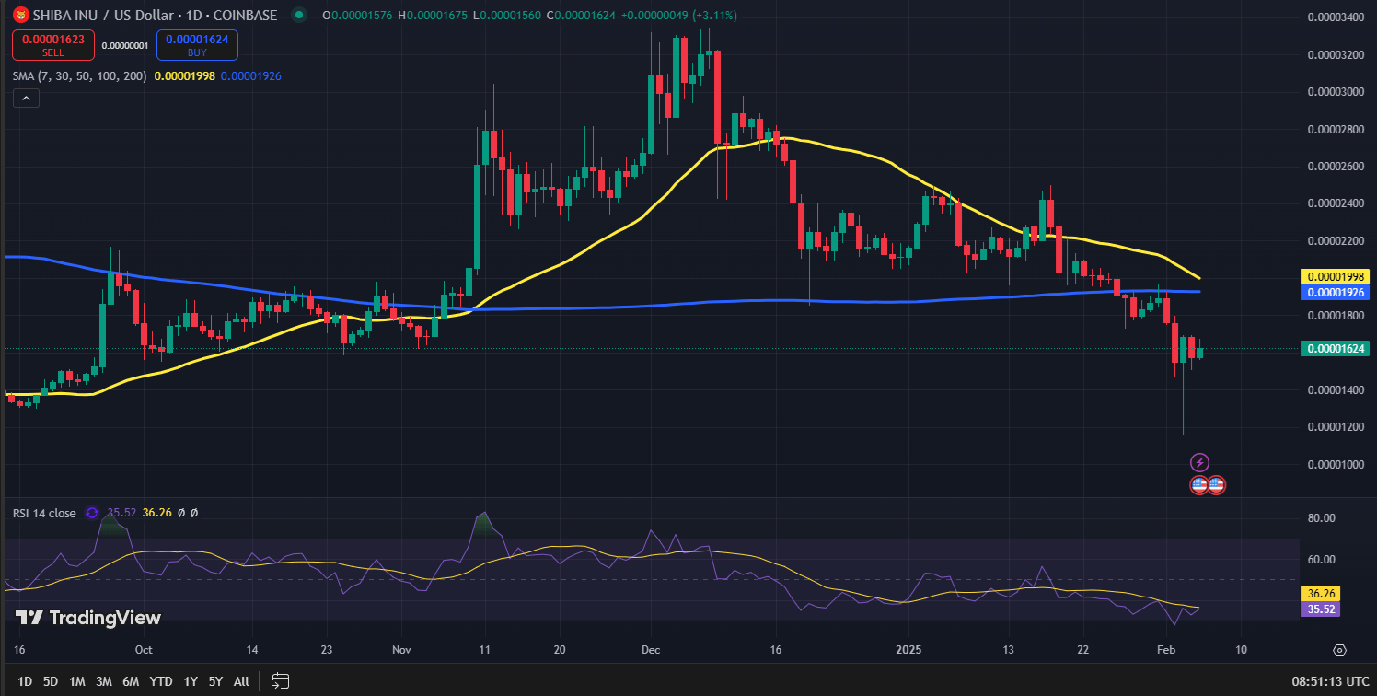
Task: Click the right US flag economic event
Action: (1216, 484)
